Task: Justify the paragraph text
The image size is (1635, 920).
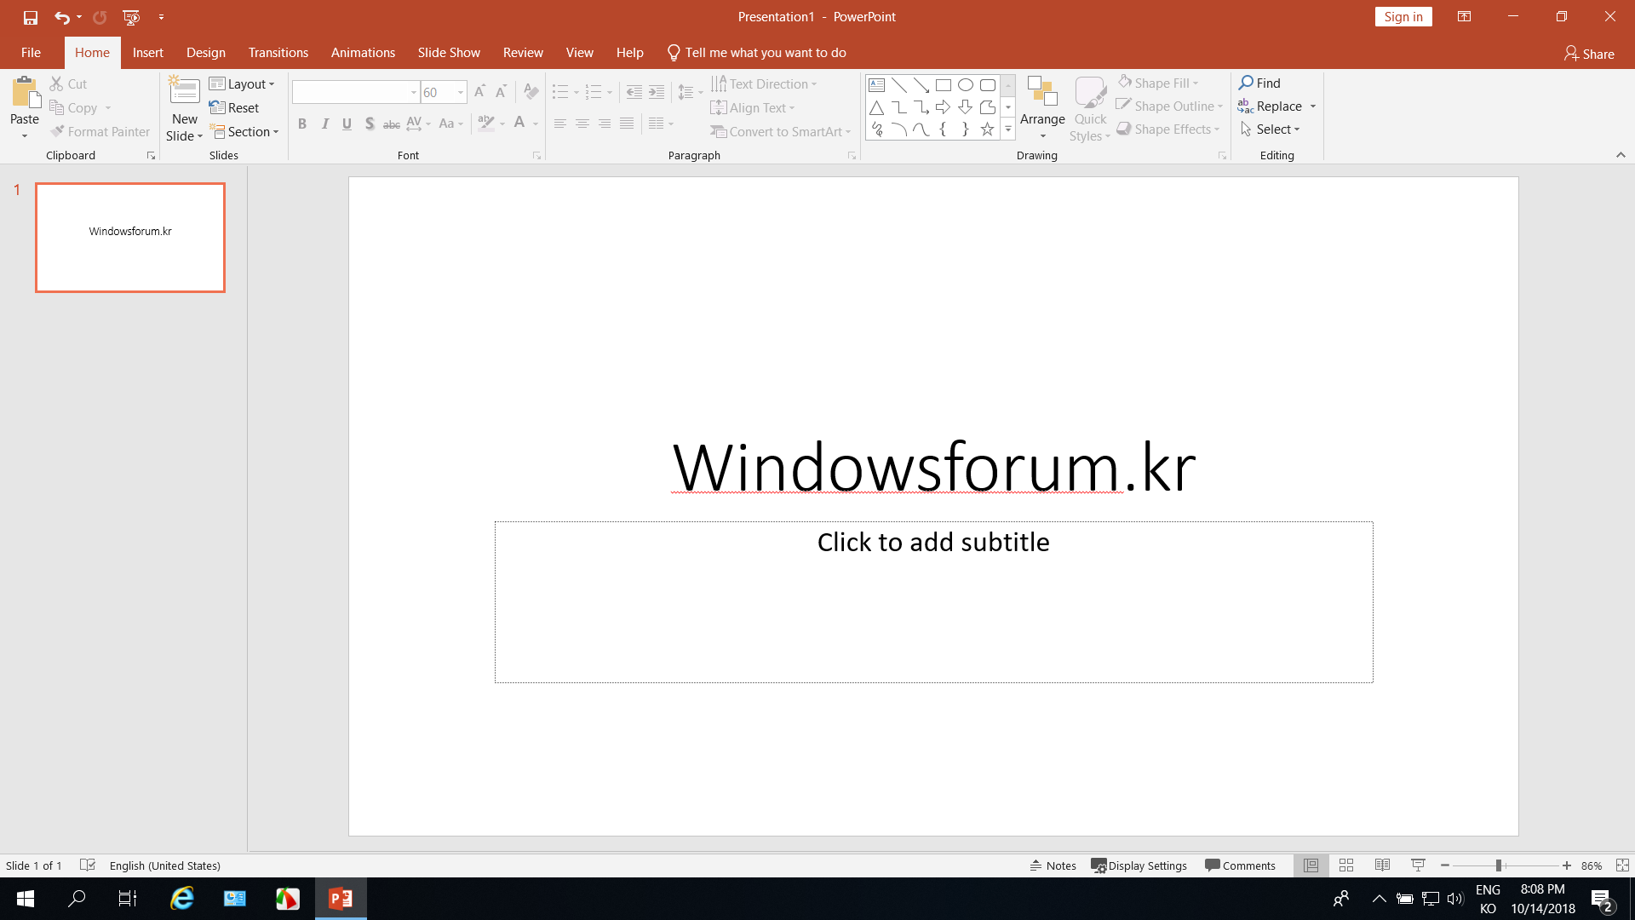Action: click(627, 124)
